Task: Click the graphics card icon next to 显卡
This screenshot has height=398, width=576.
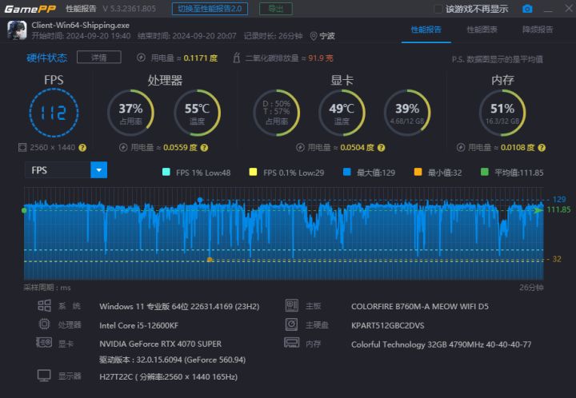Action: click(x=44, y=343)
